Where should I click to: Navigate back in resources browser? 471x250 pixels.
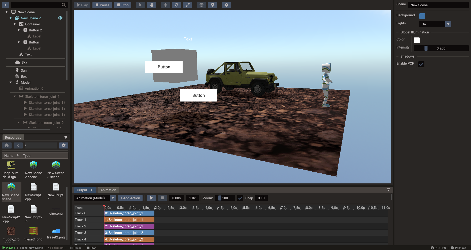[x=18, y=145]
